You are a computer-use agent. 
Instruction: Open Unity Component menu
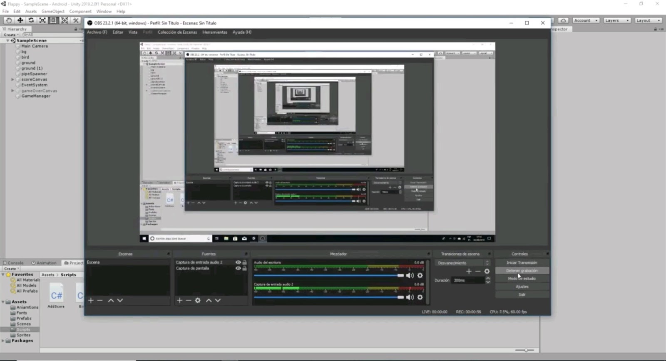click(x=80, y=11)
